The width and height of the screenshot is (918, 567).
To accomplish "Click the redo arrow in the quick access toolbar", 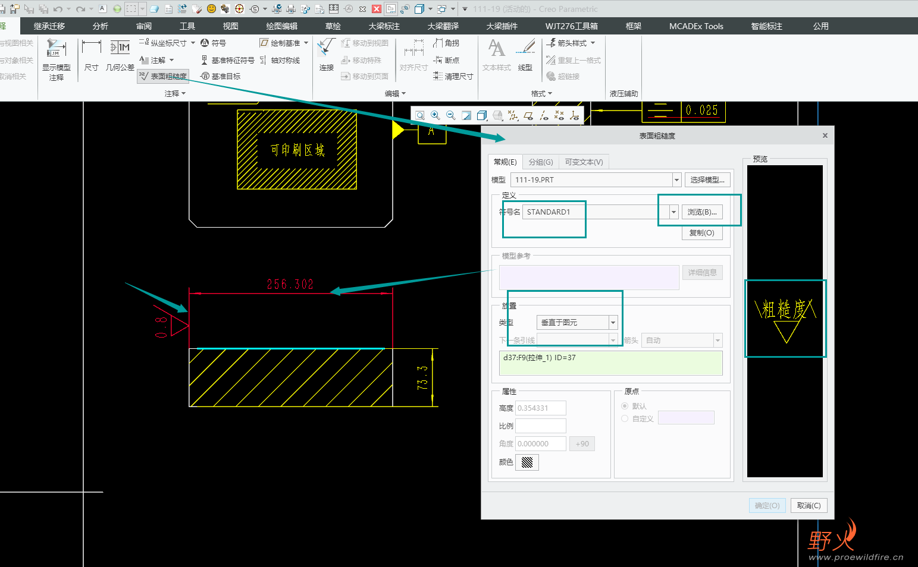I will click(x=80, y=9).
